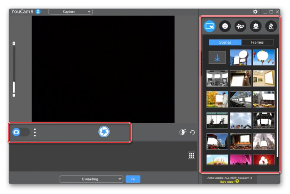
Task: Switch to the Frames tab
Action: [257, 42]
